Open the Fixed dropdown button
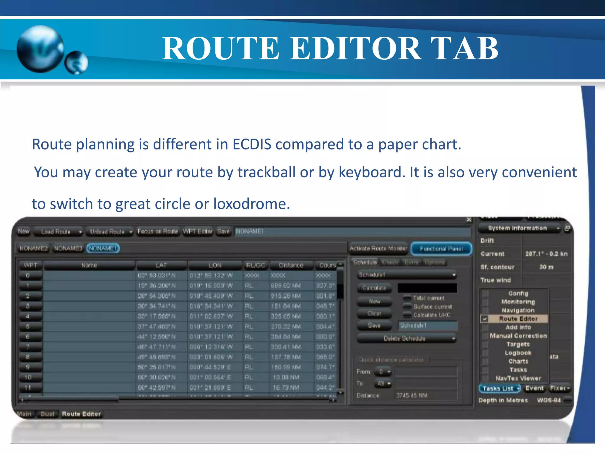Screen dimensions: 605x454 point(560,388)
